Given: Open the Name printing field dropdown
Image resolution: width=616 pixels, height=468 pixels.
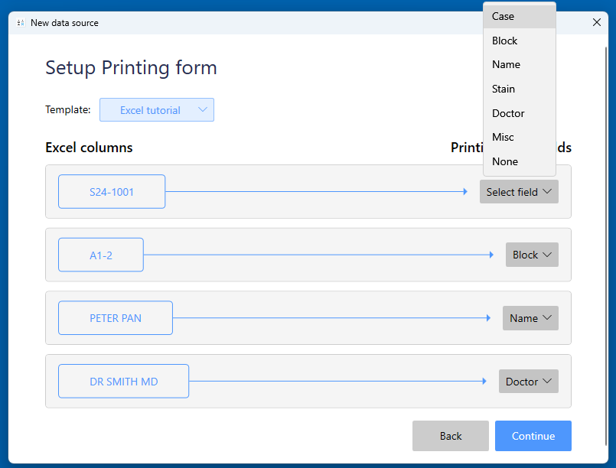Looking at the screenshot, I should pyautogui.click(x=530, y=318).
